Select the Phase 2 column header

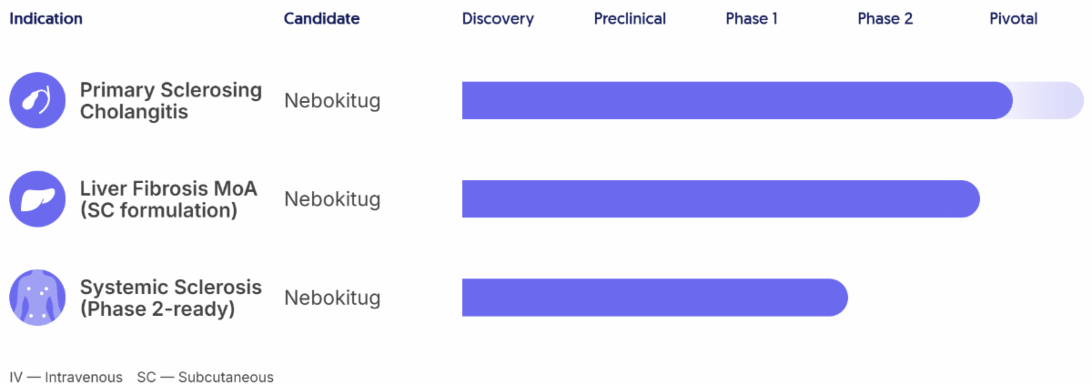pyautogui.click(x=885, y=19)
